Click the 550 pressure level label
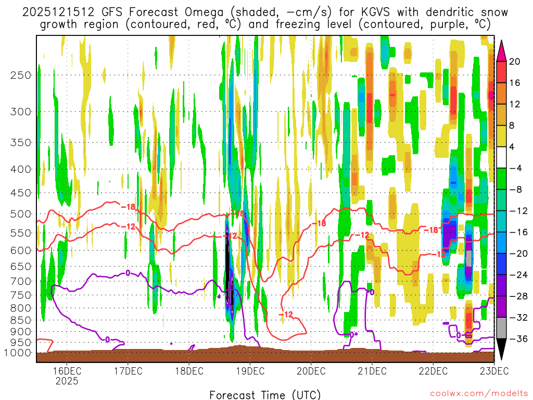Image resolution: width=533 pixels, height=400 pixels. click(x=21, y=233)
